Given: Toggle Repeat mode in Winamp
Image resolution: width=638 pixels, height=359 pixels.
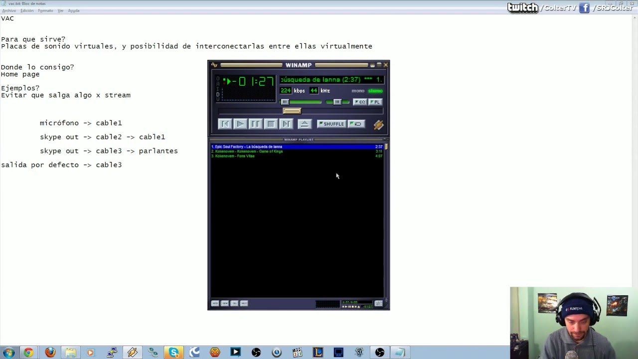Looking at the screenshot, I should tap(356, 124).
